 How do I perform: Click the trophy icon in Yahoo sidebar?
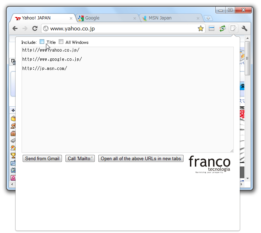[x=13, y=156]
